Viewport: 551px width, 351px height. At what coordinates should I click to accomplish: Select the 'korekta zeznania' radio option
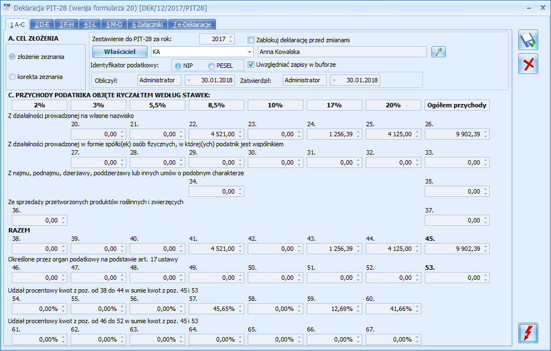coord(13,77)
